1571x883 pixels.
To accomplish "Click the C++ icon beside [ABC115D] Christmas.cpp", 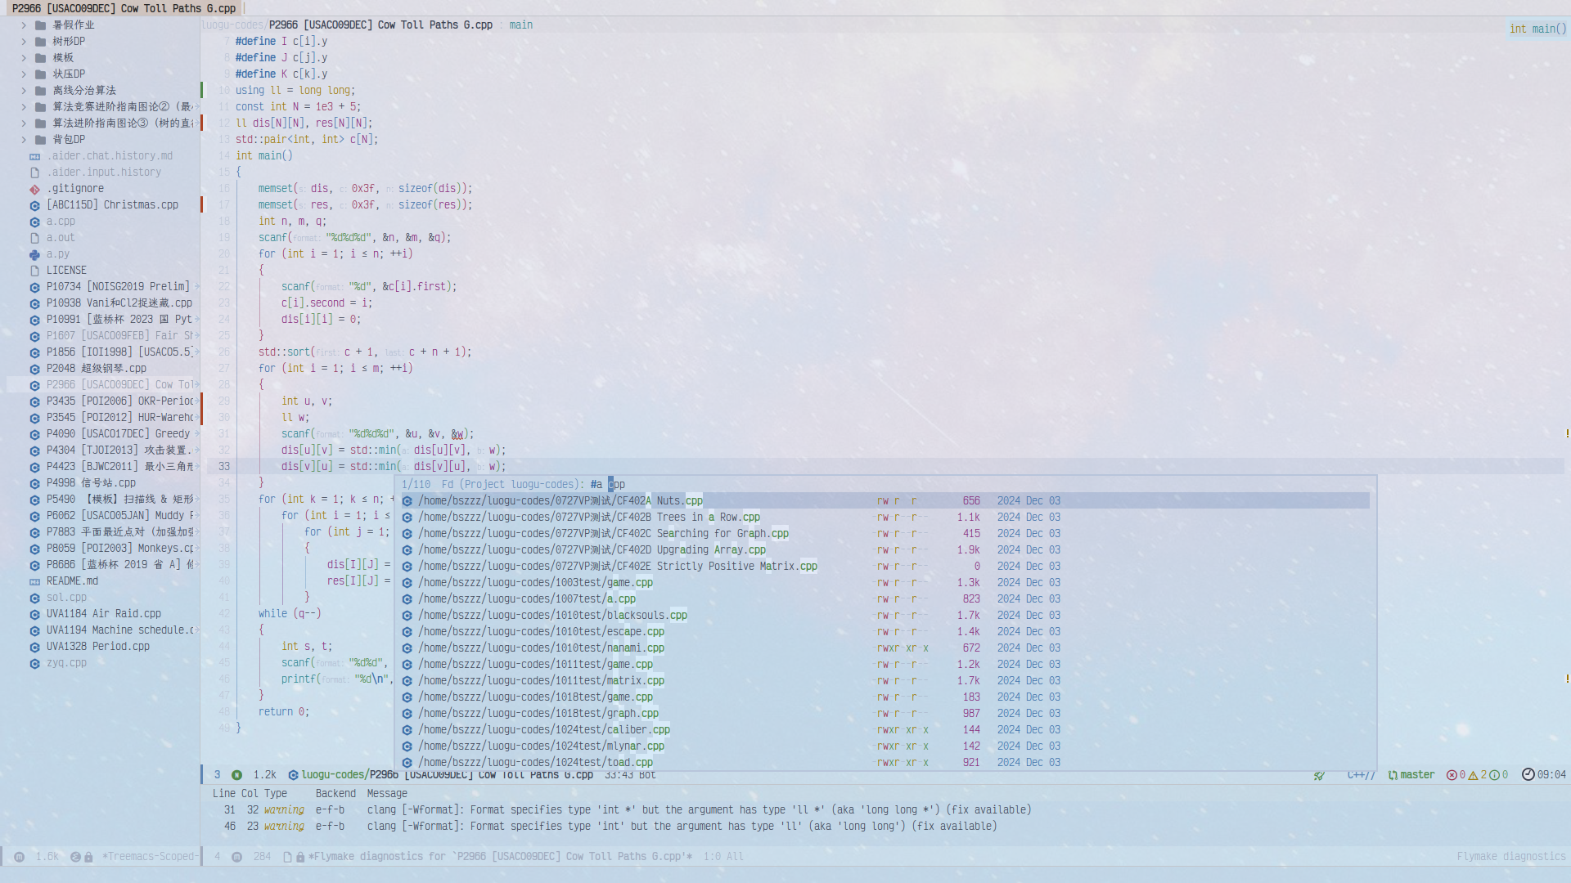I will (x=34, y=205).
